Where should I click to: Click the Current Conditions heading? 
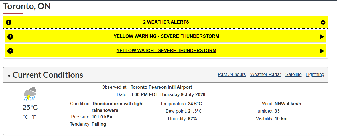[x=48, y=75]
